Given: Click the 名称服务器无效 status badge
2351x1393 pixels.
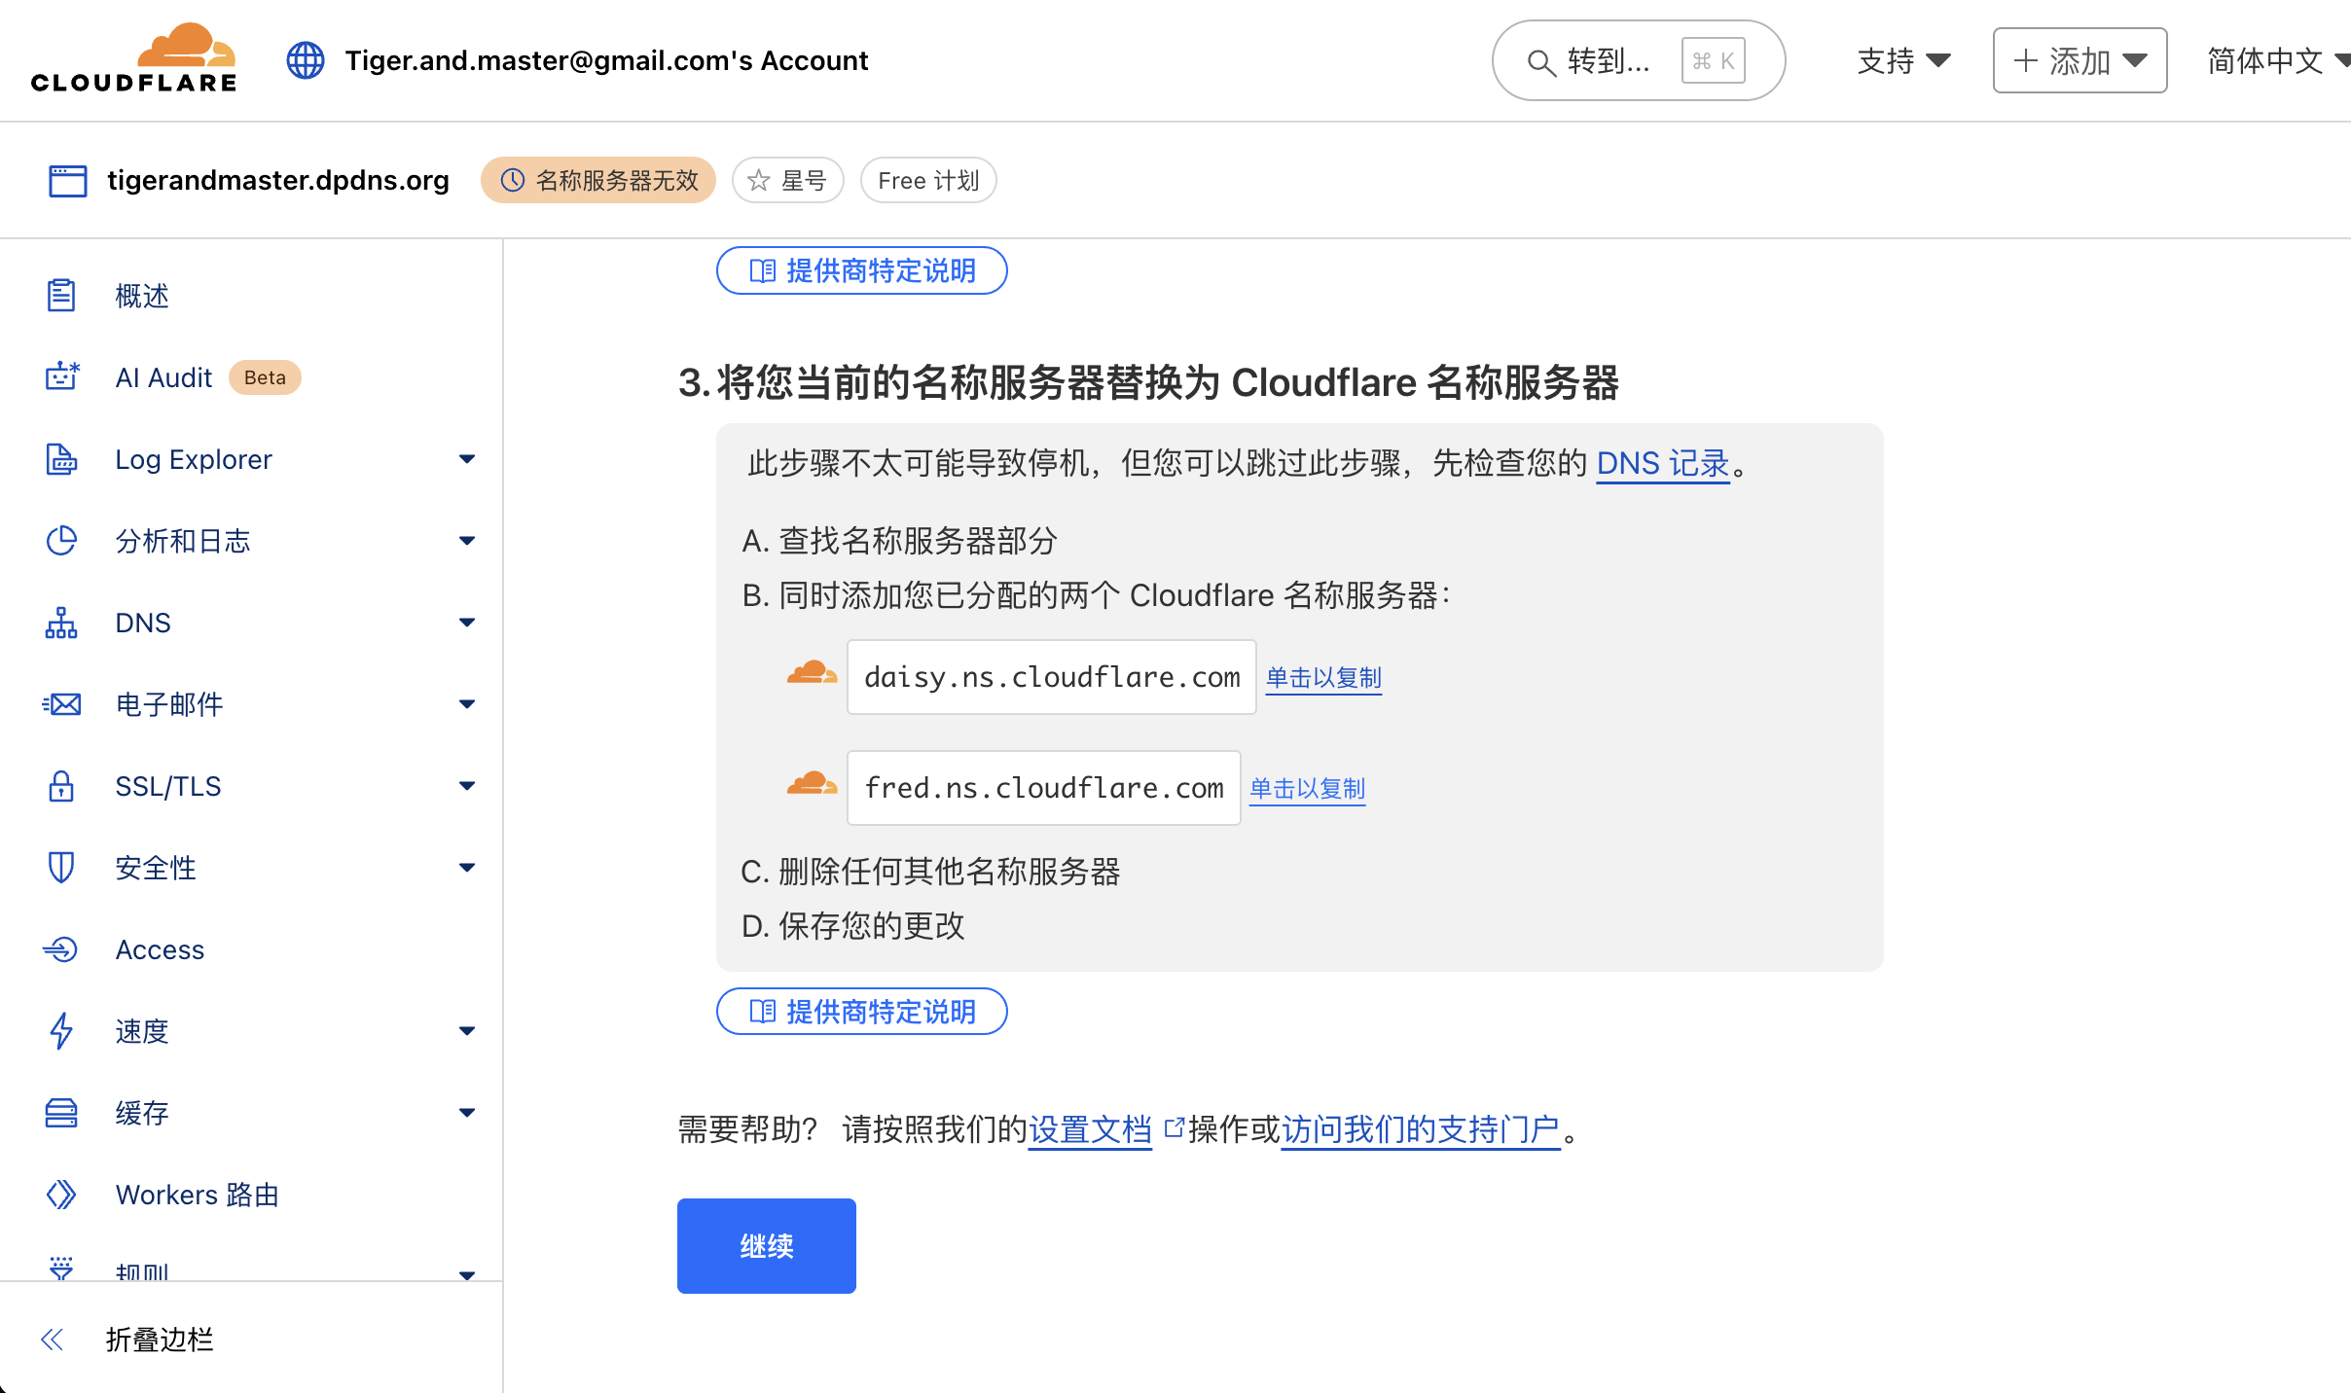Looking at the screenshot, I should click(x=598, y=180).
